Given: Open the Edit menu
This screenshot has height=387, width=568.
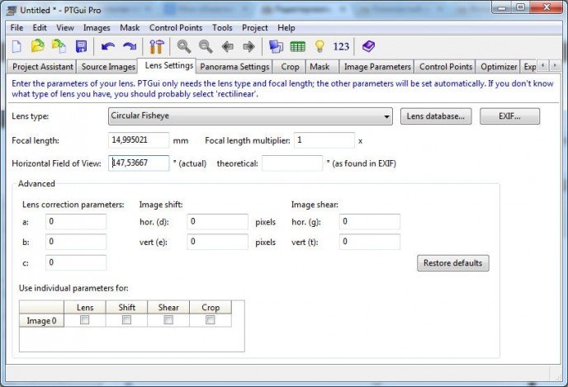Looking at the screenshot, I should 40,28.
